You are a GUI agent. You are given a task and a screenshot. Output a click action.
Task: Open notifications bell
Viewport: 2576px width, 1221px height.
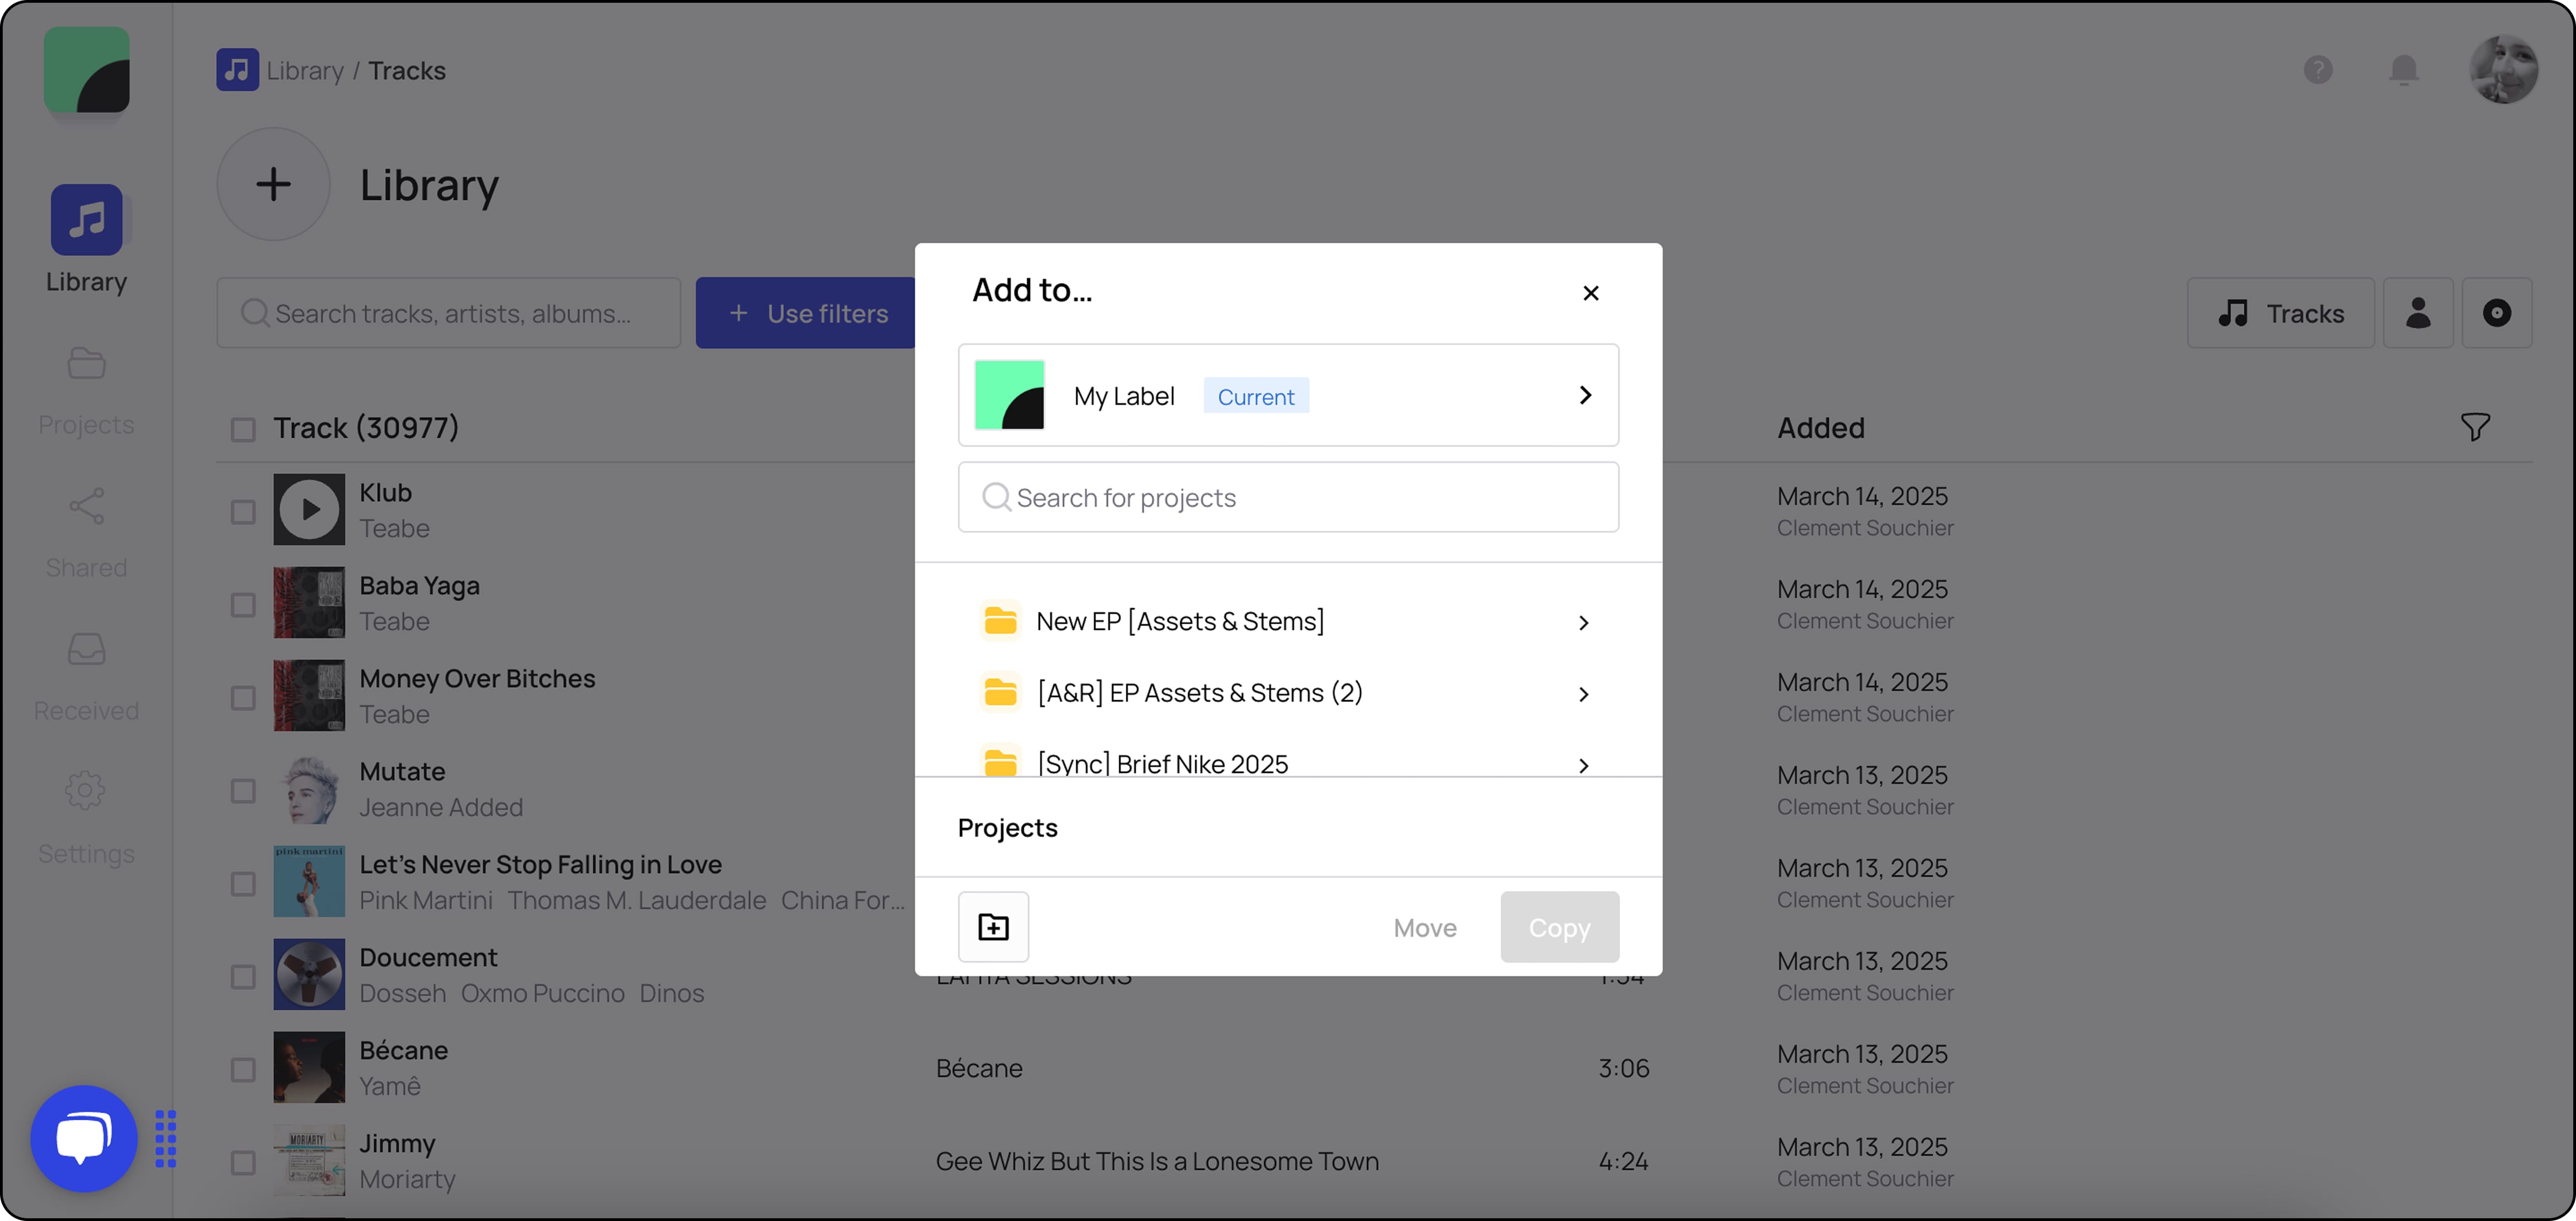(2404, 70)
